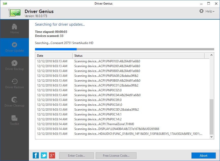Select the ACPI\PNP0C14\2 log row
The image size is (220, 161).
point(122,119)
